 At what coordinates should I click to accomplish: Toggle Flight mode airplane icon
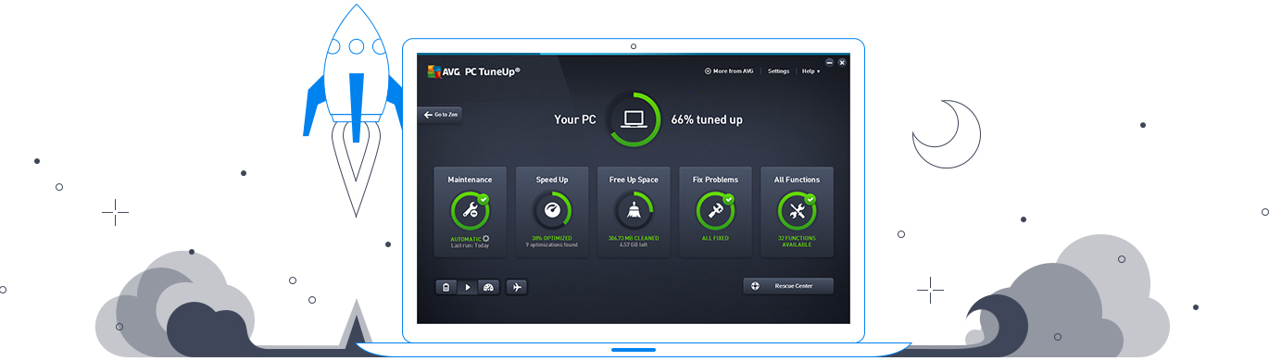(517, 287)
